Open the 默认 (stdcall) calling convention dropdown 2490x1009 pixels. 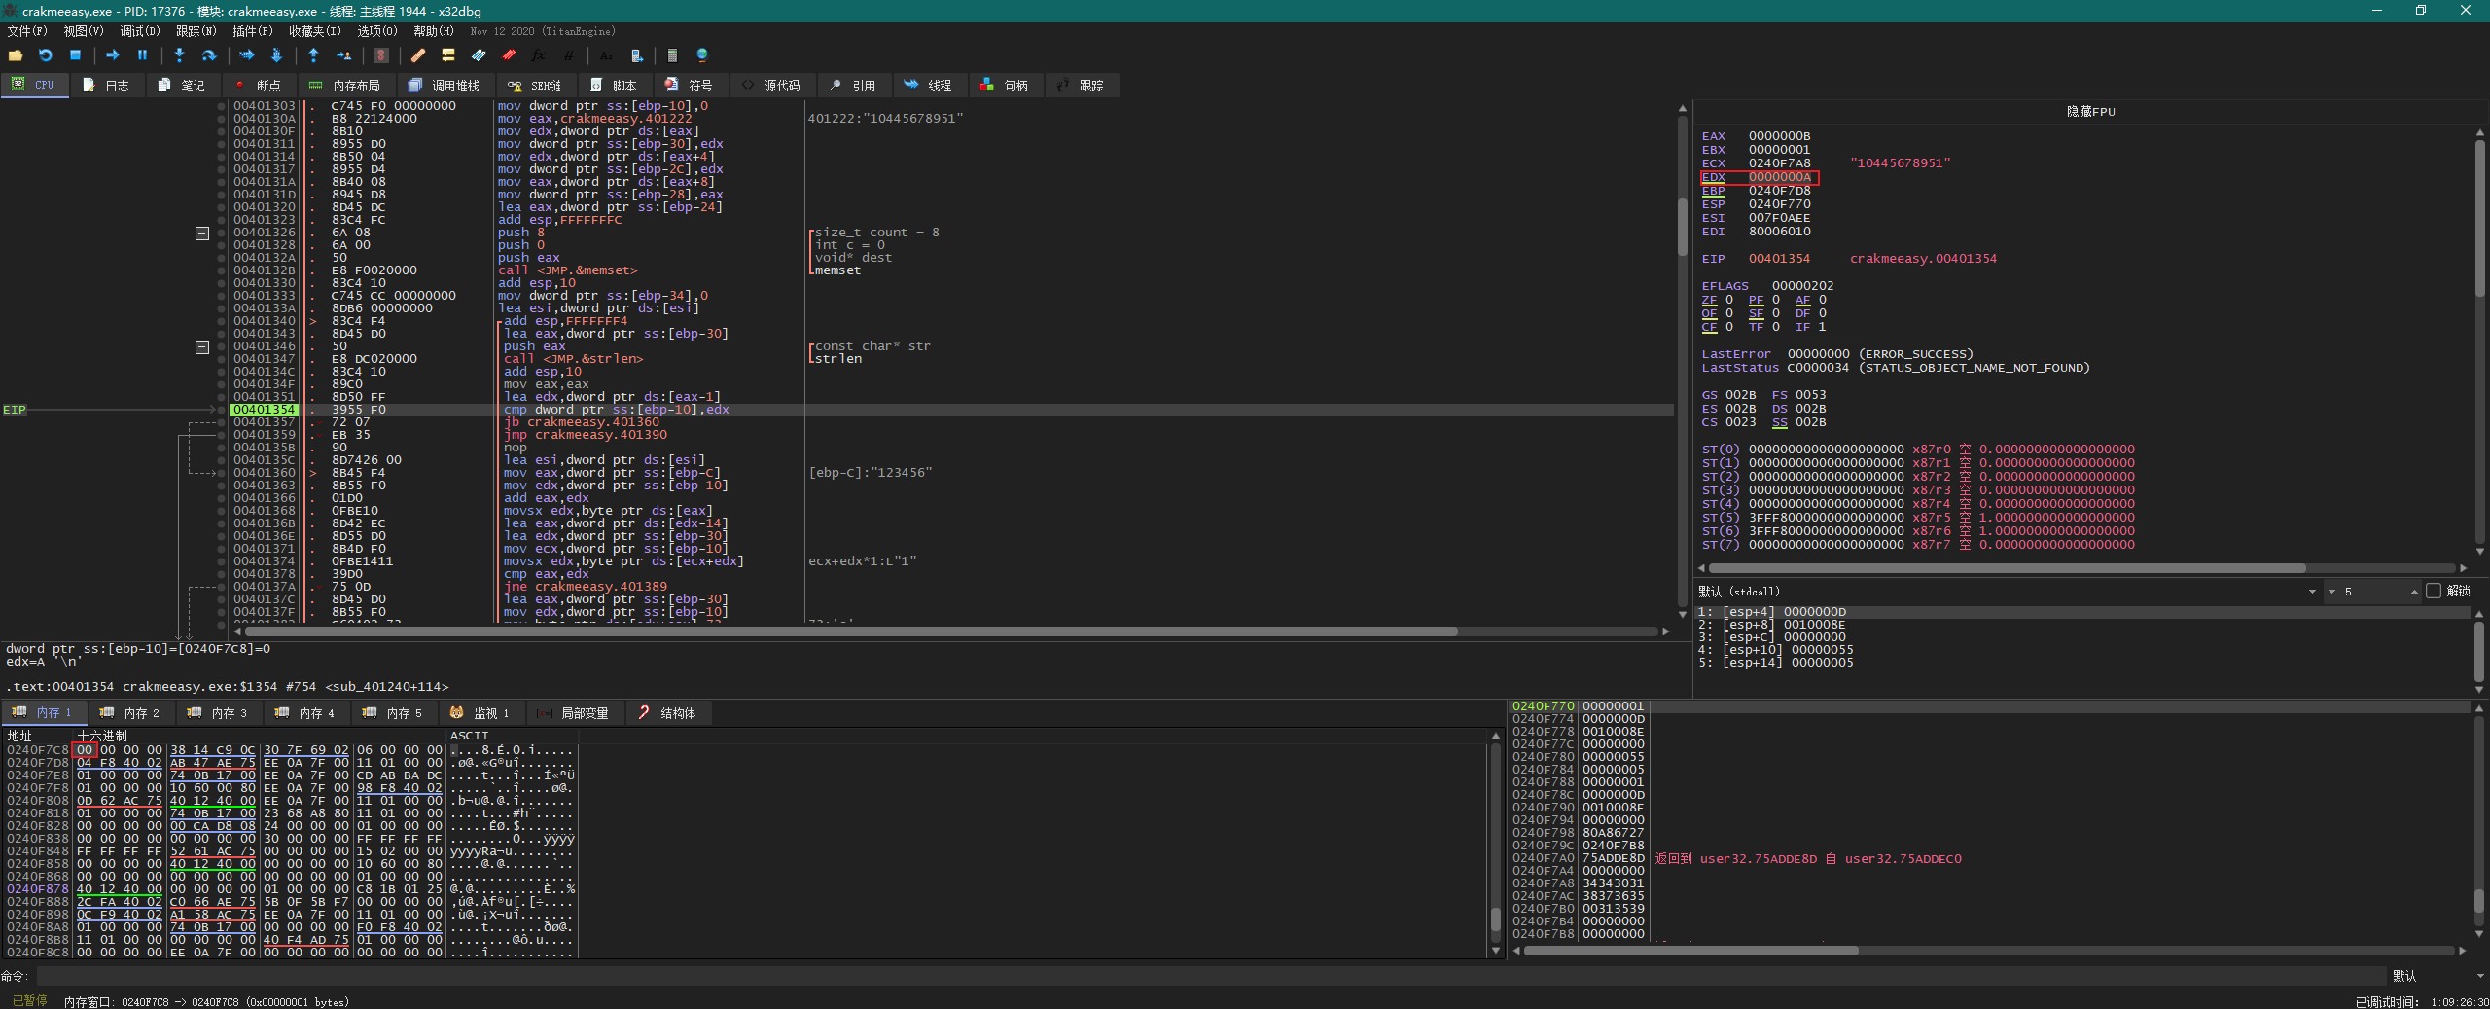pyautogui.click(x=2312, y=592)
